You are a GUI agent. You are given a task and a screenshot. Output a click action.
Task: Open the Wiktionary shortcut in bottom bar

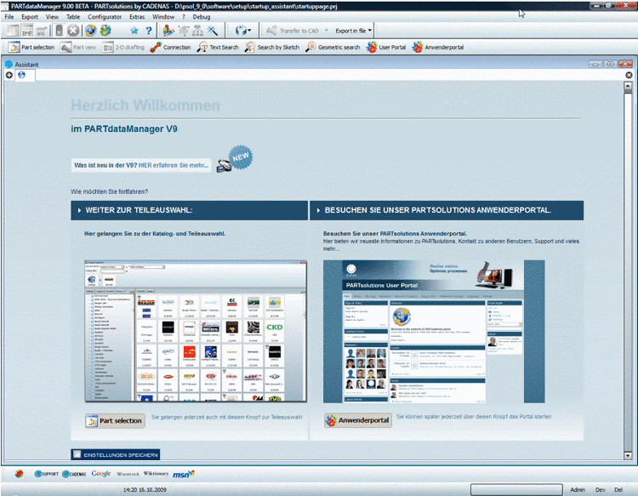pyautogui.click(x=156, y=474)
